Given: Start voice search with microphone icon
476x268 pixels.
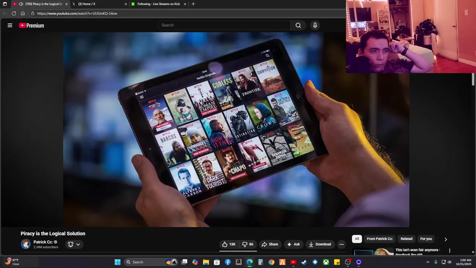Looking at the screenshot, I should coord(315,25).
